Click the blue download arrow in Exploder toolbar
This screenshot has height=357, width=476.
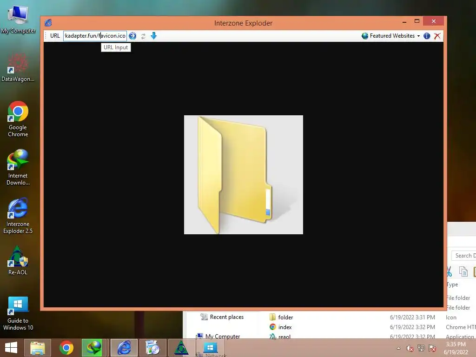click(153, 36)
